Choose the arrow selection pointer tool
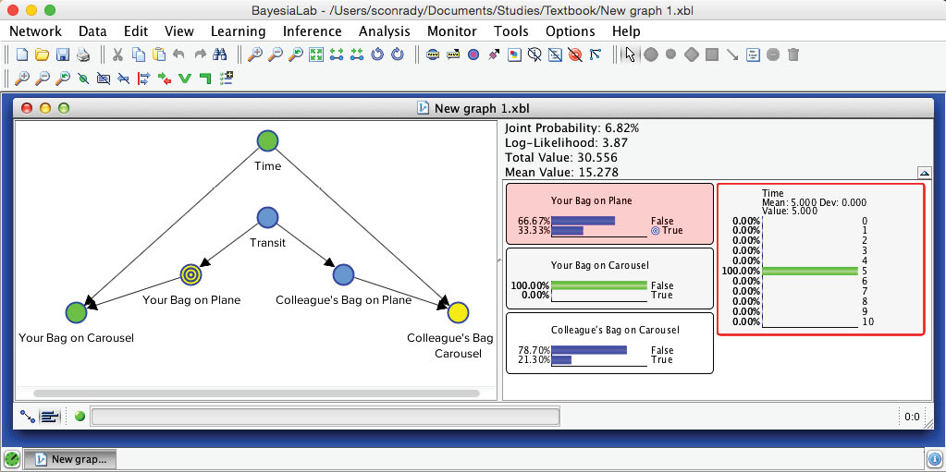 pyautogui.click(x=630, y=54)
